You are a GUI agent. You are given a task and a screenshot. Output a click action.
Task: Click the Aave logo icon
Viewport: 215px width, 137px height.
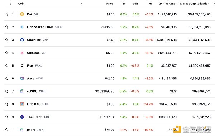pyautogui.click(x=22, y=78)
